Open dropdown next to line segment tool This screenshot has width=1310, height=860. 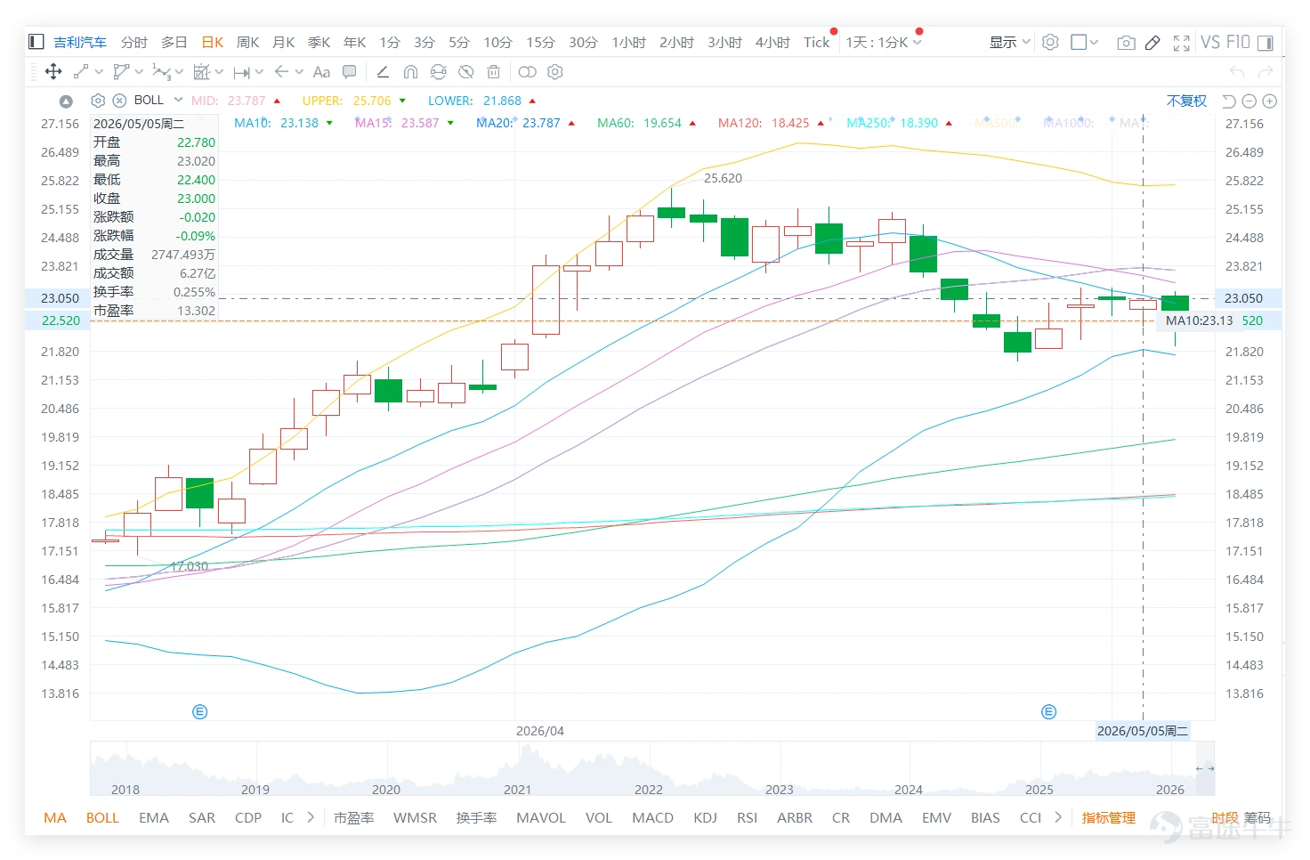click(x=99, y=72)
